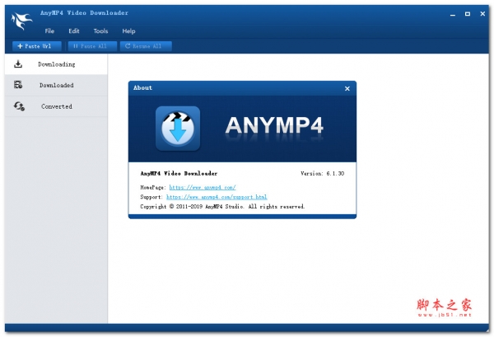Viewport: 494px width, 337px height.
Task: Close the AnyMP4 main window
Action: pos(482,14)
